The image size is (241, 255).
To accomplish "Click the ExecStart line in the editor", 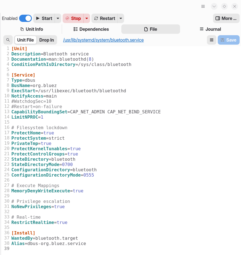I will point(69,91).
